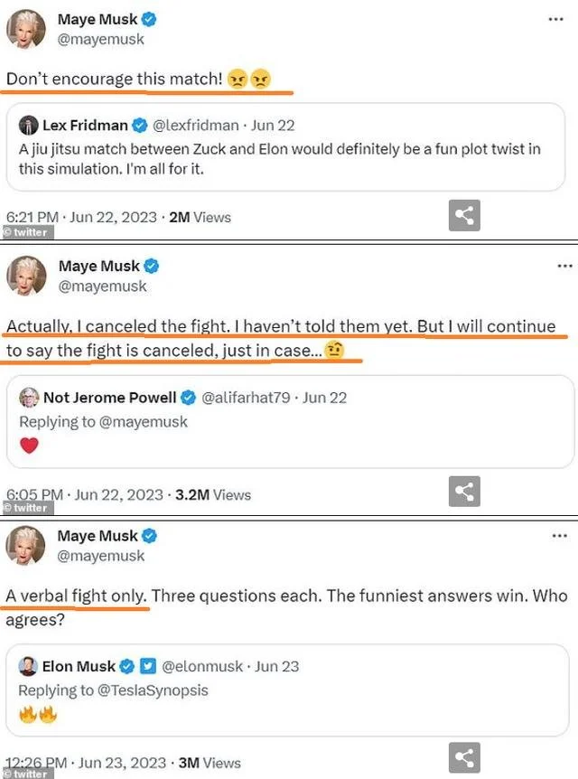The image size is (578, 779).
Task: Click Elon Musk's avatar in quoted tweet
Action: tap(28, 666)
